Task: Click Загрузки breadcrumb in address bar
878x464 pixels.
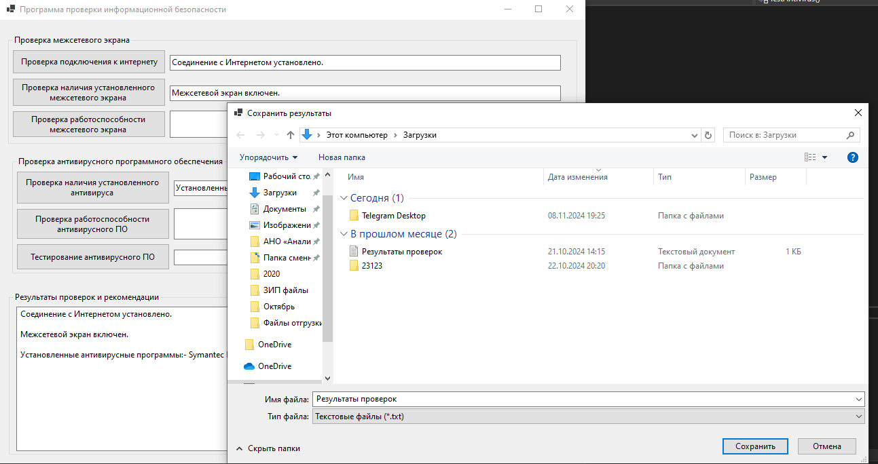Action: click(x=420, y=135)
